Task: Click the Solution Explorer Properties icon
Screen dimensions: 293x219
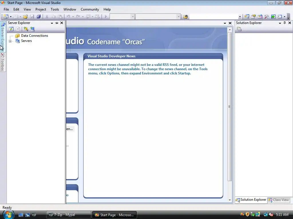Action: [x=239, y=29]
